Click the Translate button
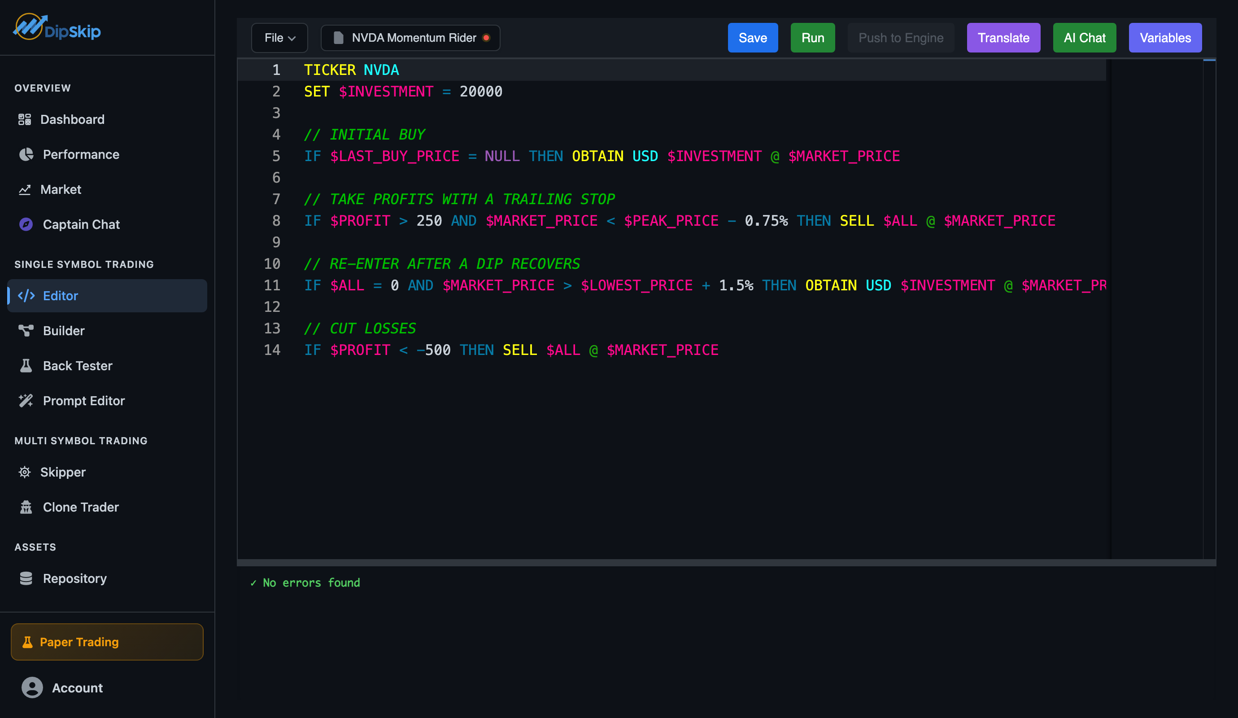 (x=1003, y=38)
